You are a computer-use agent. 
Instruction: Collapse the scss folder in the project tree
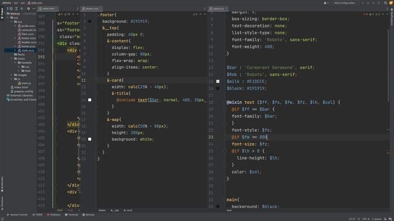pos(12,22)
